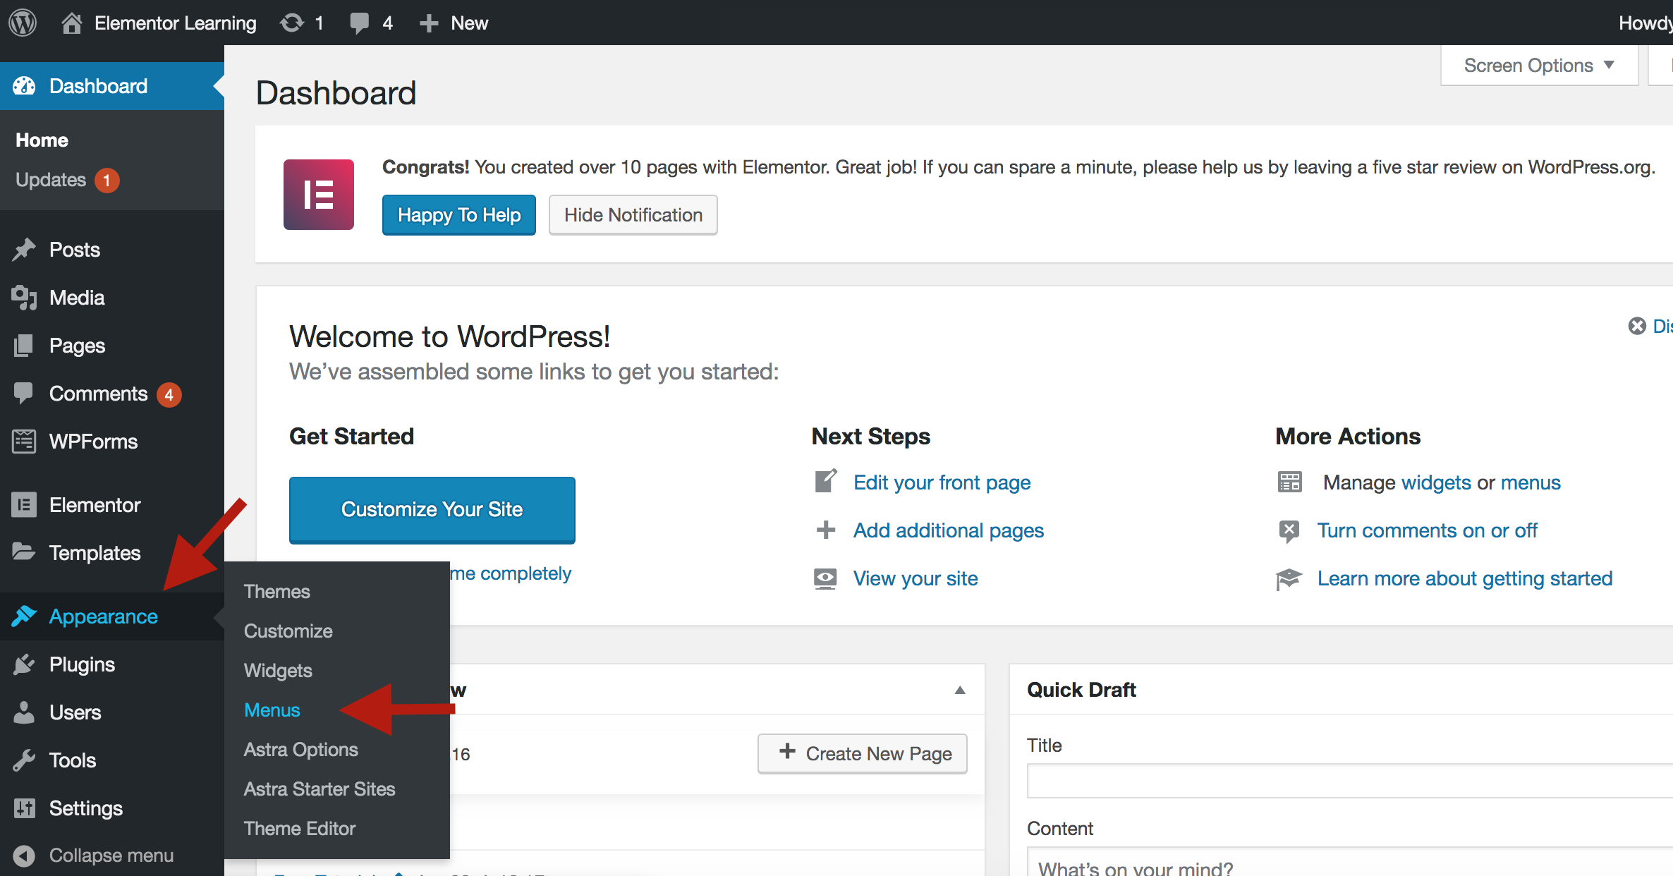Viewport: 1673px width, 876px height.
Task: Open the New content menu
Action: pyautogui.click(x=454, y=23)
